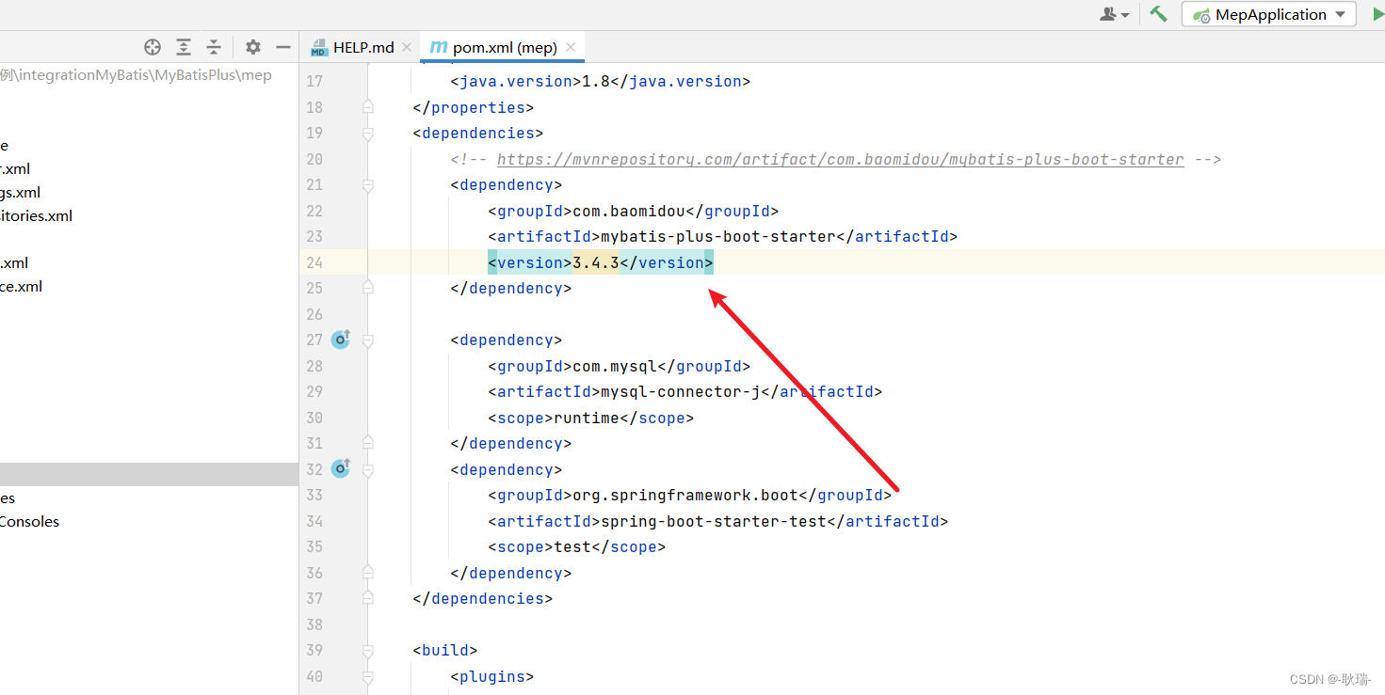Select the Consoles item in project tree
Viewport: 1385px width, 695px height.
pos(29,522)
